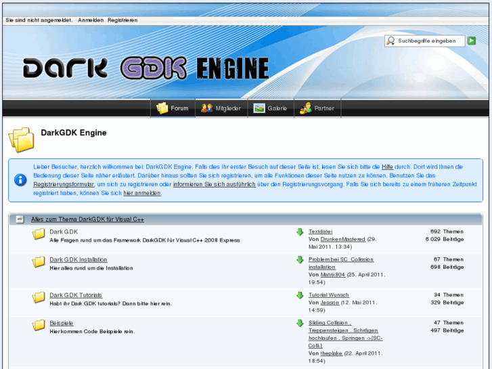The image size is (492, 369).
Task: Click the green search submit arrow icon
Action: click(x=471, y=41)
